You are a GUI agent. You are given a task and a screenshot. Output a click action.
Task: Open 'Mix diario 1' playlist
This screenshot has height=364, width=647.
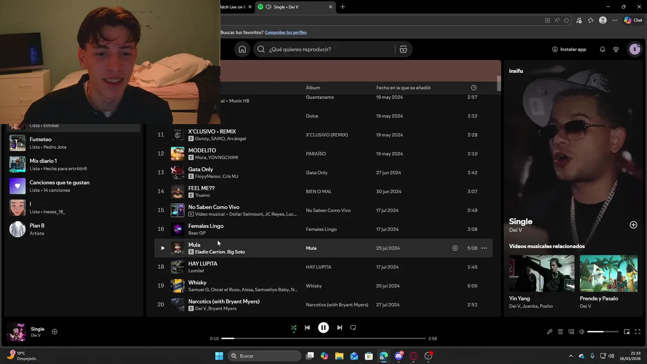tap(74, 164)
